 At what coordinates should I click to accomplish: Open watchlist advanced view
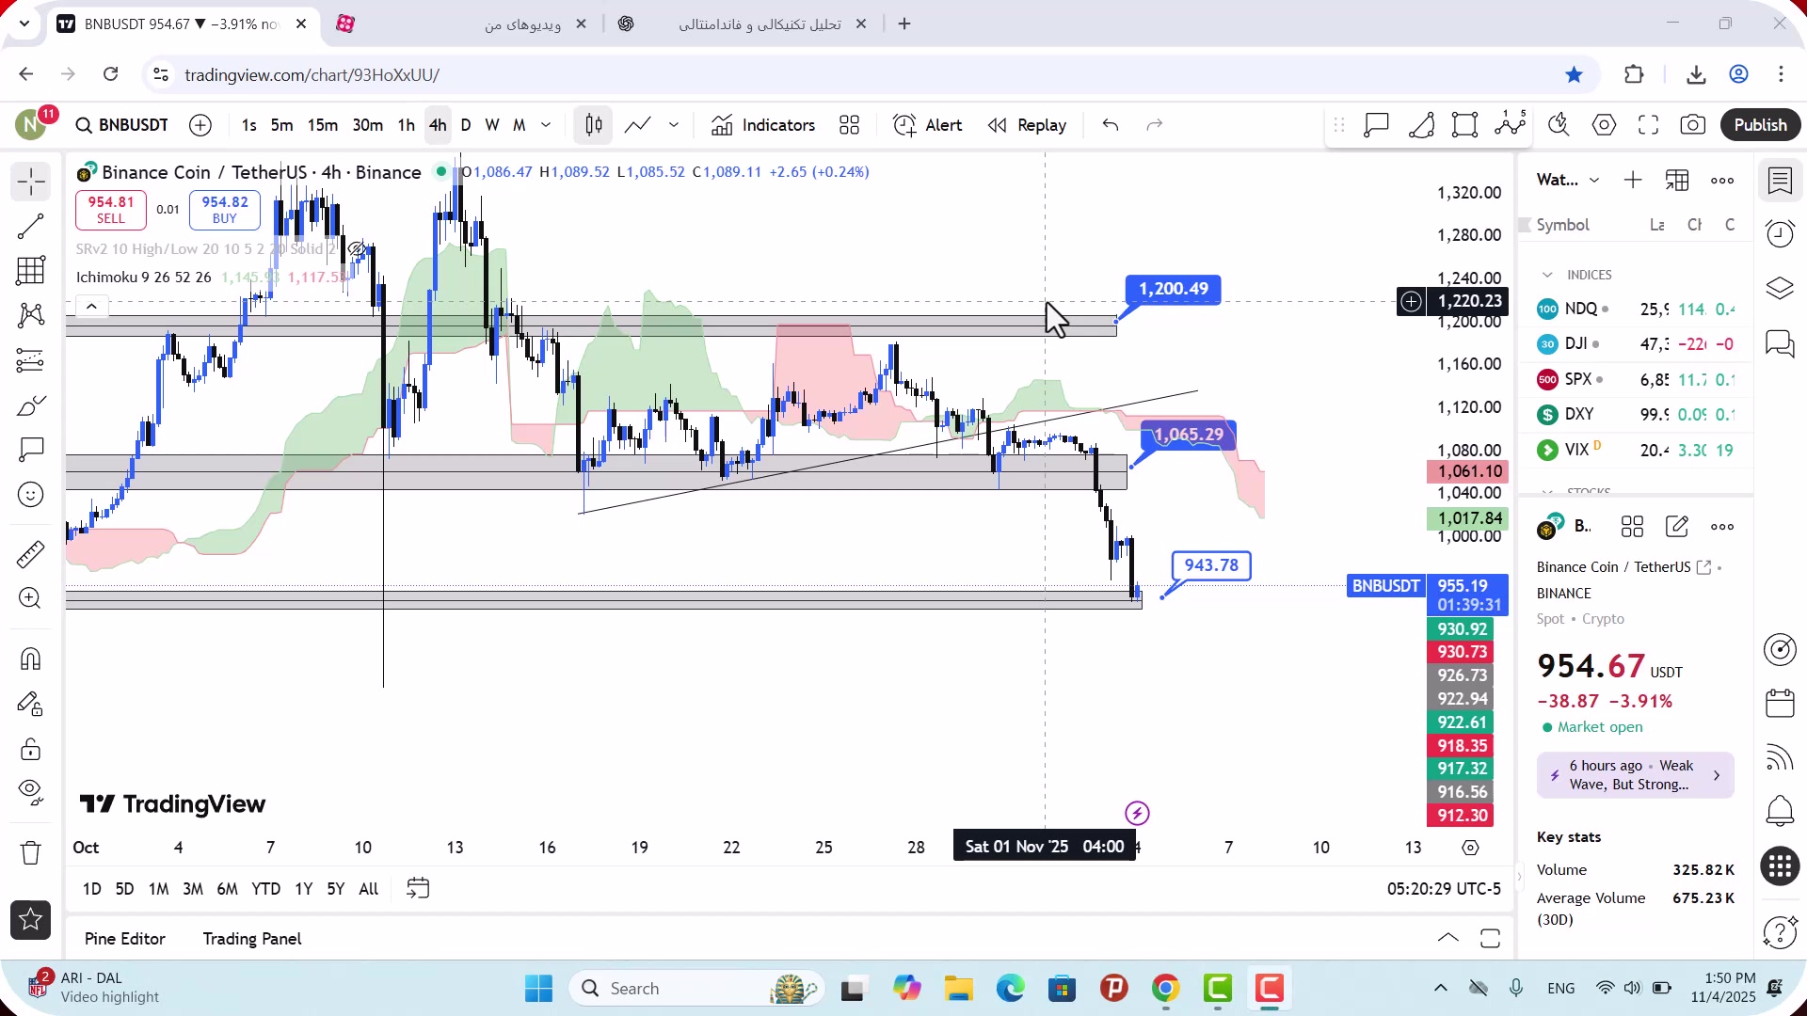pyautogui.click(x=1677, y=181)
